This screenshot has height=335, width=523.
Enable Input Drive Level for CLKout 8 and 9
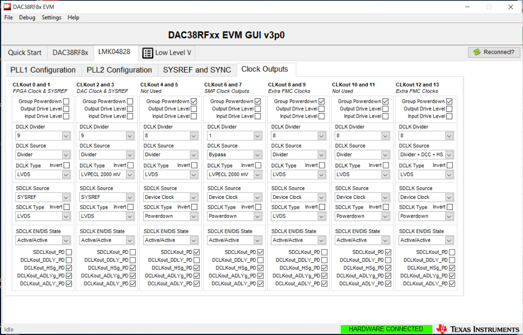322,116
